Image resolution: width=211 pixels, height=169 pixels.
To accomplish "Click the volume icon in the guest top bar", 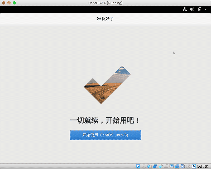I will pyautogui.click(x=192, y=9).
